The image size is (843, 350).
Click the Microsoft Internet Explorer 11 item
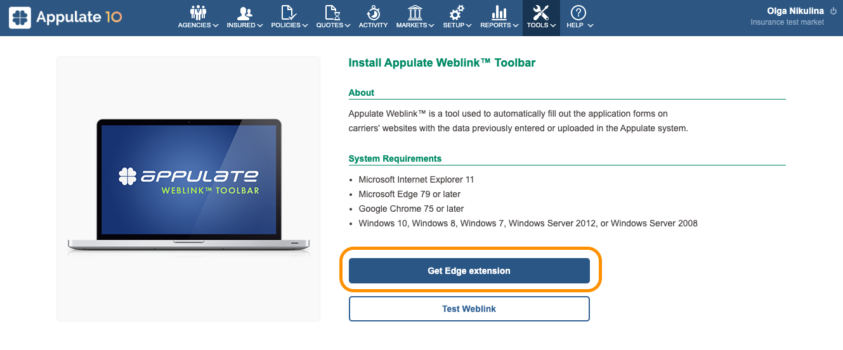pos(416,179)
